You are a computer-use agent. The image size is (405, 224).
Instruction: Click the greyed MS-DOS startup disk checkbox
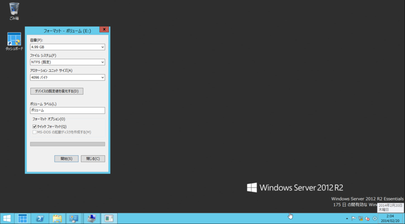(34, 132)
